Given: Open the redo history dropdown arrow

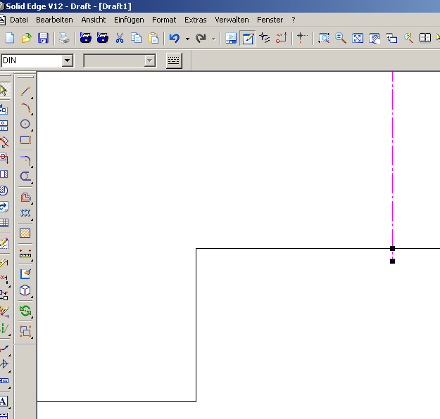Looking at the screenshot, I should click(x=214, y=39).
